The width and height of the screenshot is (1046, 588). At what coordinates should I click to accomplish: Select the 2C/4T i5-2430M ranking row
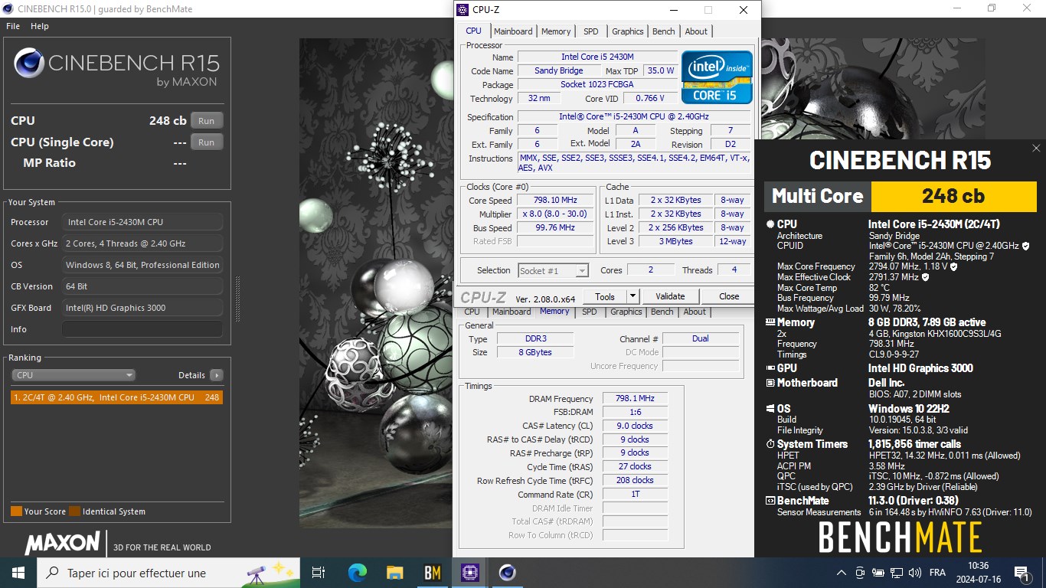tap(116, 397)
